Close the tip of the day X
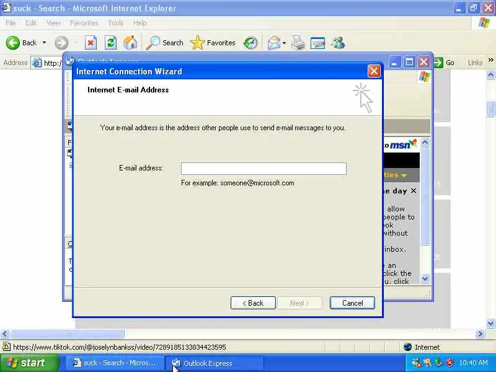 (x=414, y=191)
